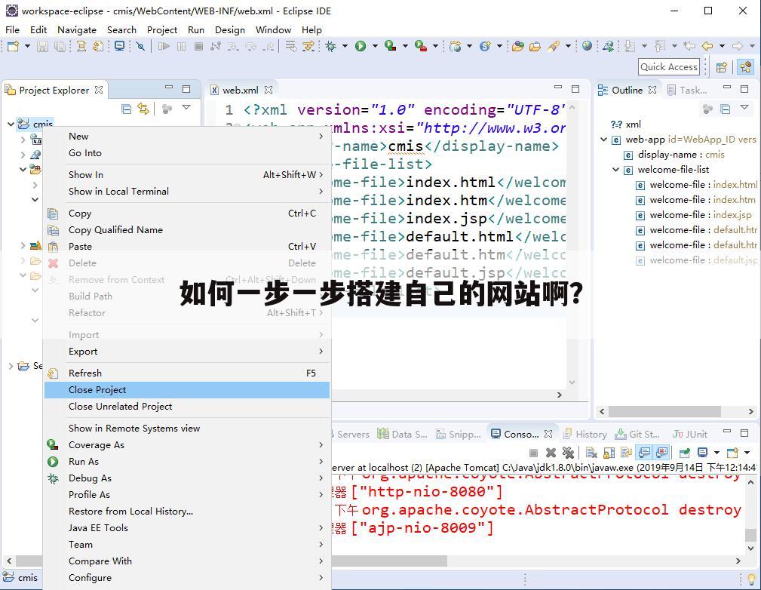The width and height of the screenshot is (761, 590).
Task: Open Export submenu in context menu
Action: pyautogui.click(x=187, y=351)
